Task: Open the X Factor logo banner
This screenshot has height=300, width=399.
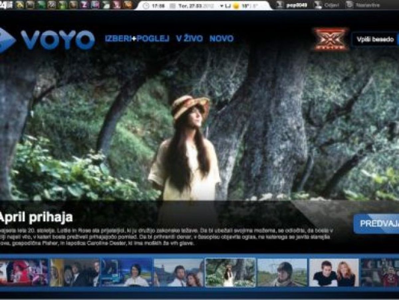Action: point(330,39)
